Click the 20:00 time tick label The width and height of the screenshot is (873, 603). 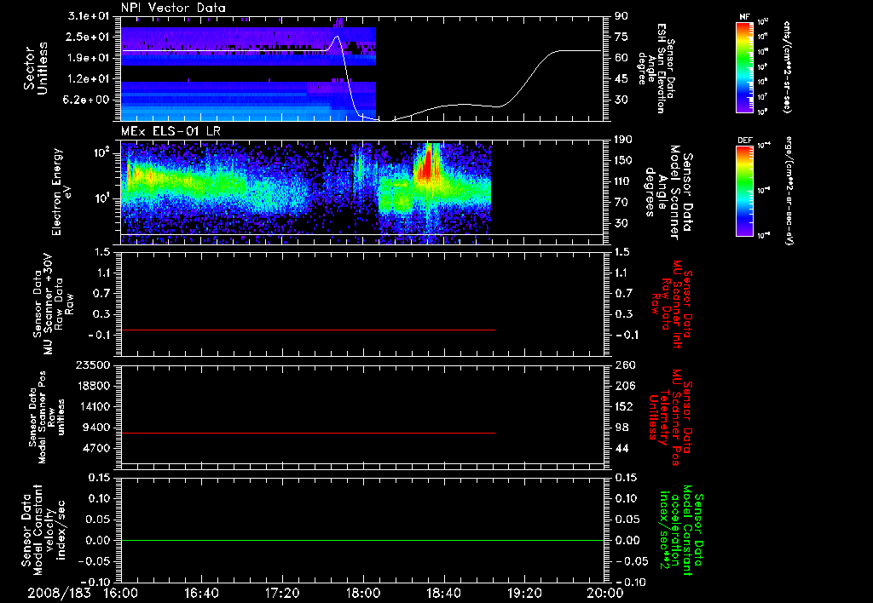605,593
